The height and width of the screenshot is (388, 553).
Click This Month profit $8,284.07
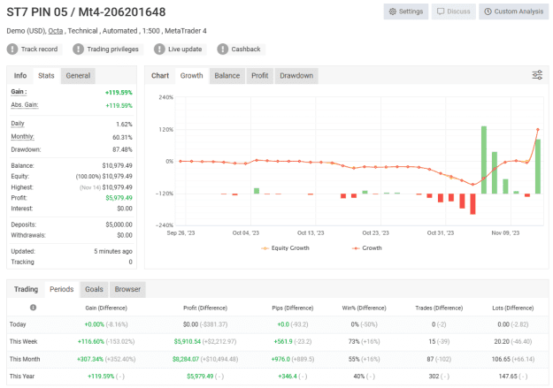(186, 359)
